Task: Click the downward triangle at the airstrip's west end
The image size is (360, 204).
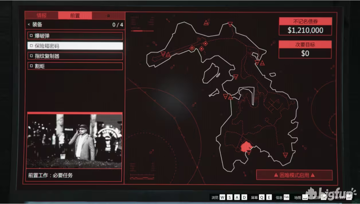Action: tap(163, 54)
